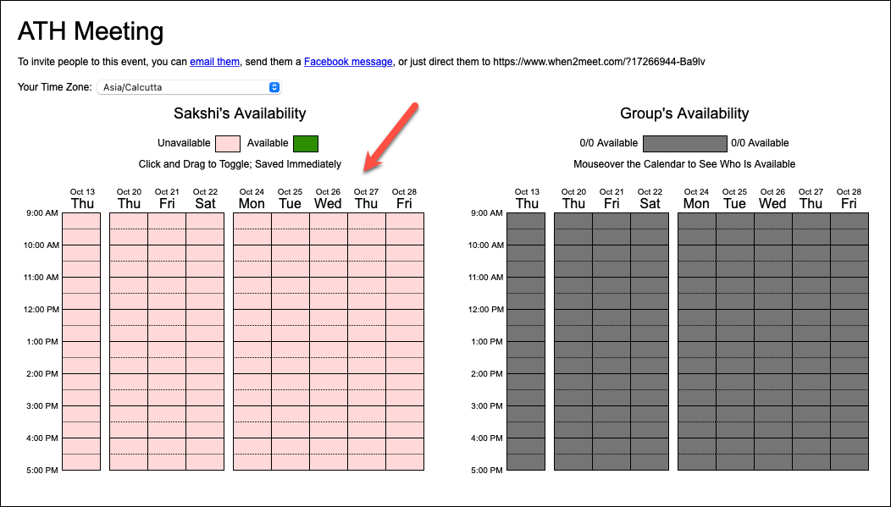Screen dimensions: 891x507
Task: Click the gray Group's availability scale bar
Action: 684,144
